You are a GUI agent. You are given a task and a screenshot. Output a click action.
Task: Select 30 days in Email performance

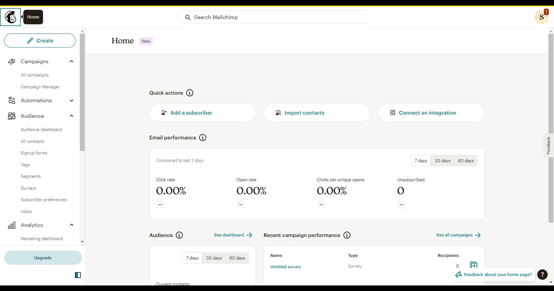(x=442, y=161)
